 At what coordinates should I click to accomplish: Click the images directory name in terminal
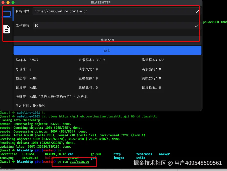click(x=119, y=158)
